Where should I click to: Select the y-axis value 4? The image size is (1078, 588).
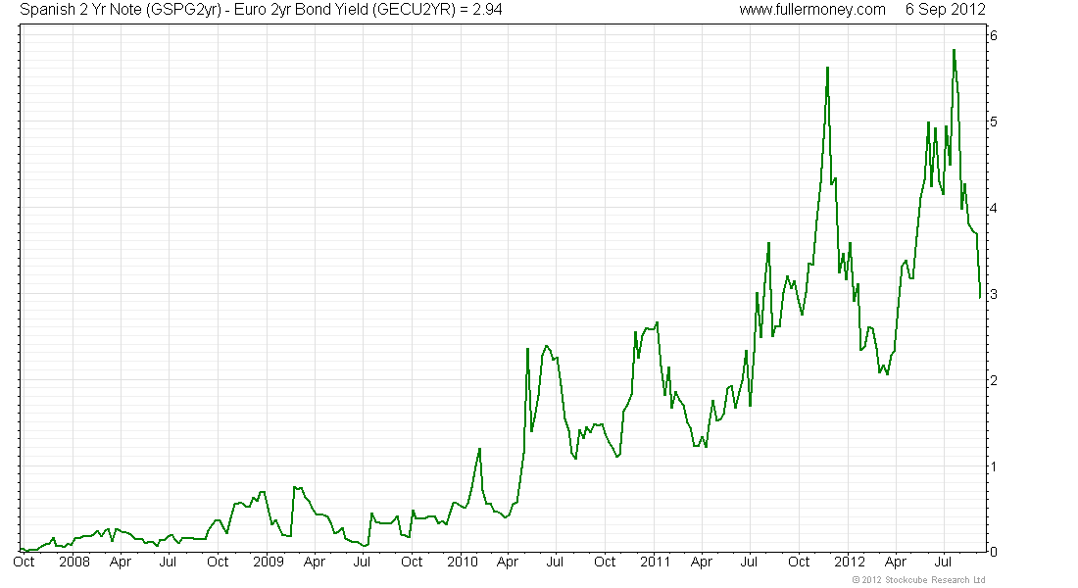(x=994, y=208)
